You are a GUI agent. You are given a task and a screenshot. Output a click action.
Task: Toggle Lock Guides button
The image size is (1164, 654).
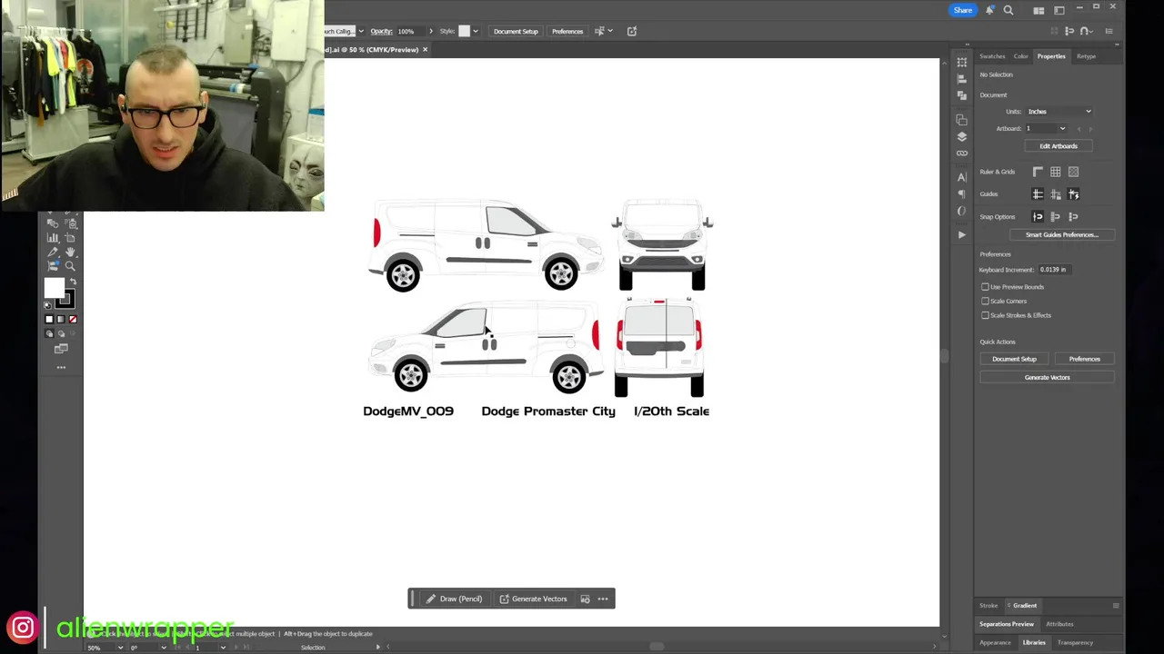[1056, 194]
